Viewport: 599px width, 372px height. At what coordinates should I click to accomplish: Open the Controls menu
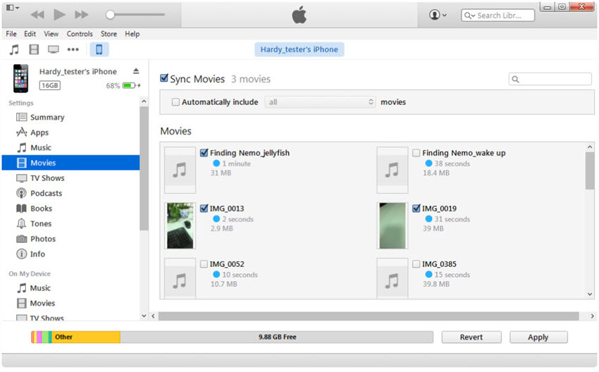pyautogui.click(x=80, y=34)
